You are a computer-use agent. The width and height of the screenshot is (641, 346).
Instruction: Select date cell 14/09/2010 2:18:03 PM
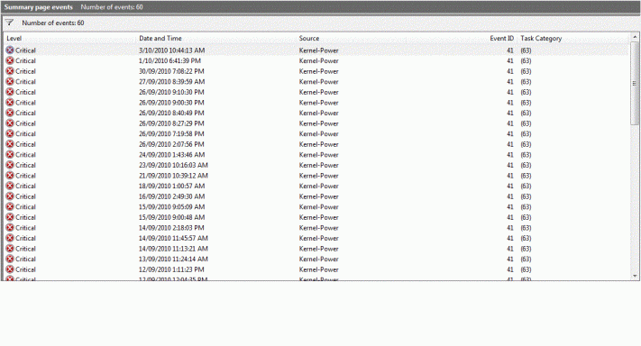171,228
